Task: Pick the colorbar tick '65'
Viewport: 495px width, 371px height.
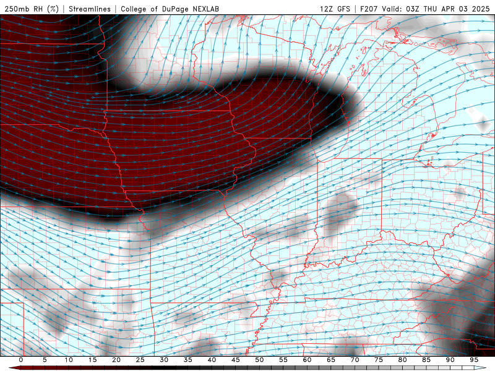Action: click(331, 360)
